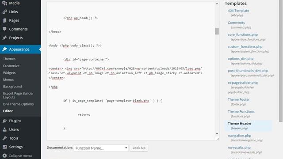Open the Theme Footer template
This screenshot has height=159, width=283.
tap(239, 99)
